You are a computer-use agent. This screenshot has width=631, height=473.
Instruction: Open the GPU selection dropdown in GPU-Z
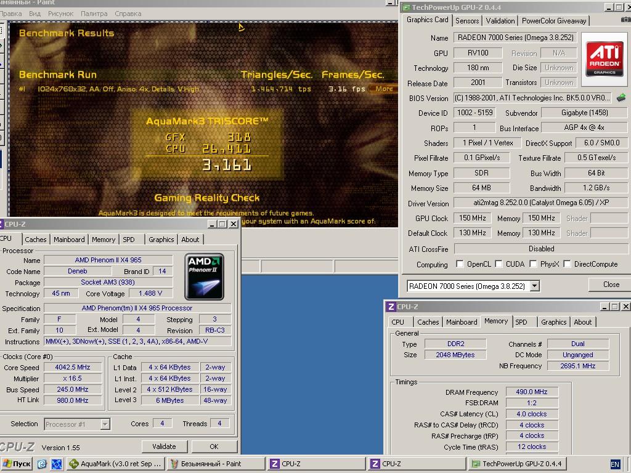534,286
